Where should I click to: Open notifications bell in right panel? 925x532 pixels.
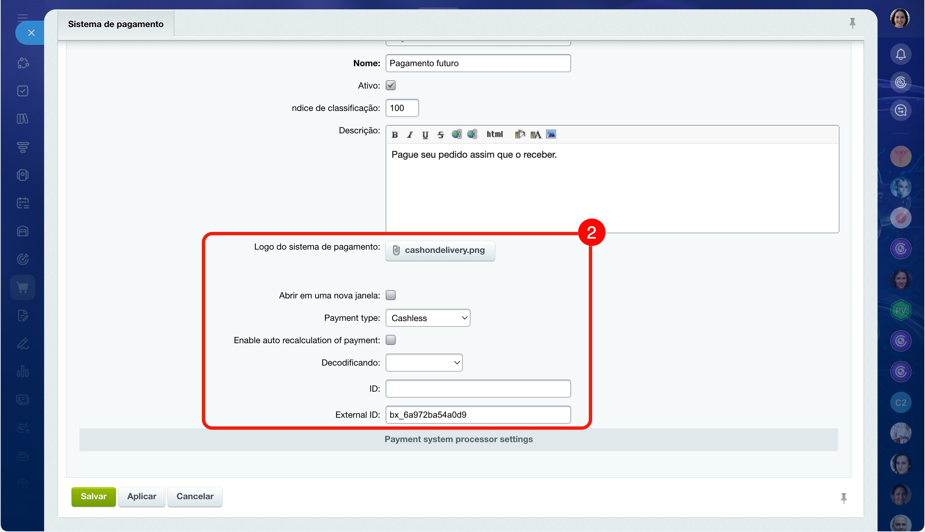(x=901, y=54)
